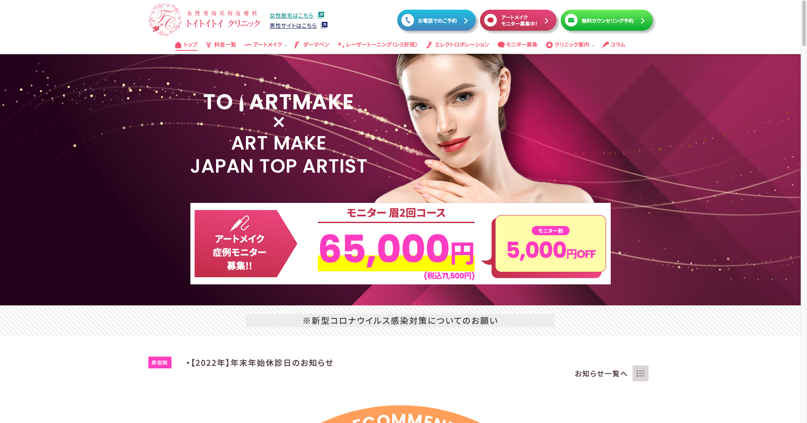Expand the アートメイク menu chevron
The image size is (807, 423).
286,45
